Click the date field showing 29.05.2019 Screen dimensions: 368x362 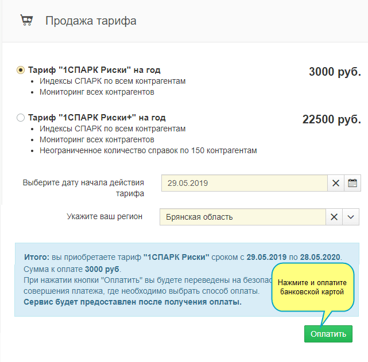pos(244,184)
